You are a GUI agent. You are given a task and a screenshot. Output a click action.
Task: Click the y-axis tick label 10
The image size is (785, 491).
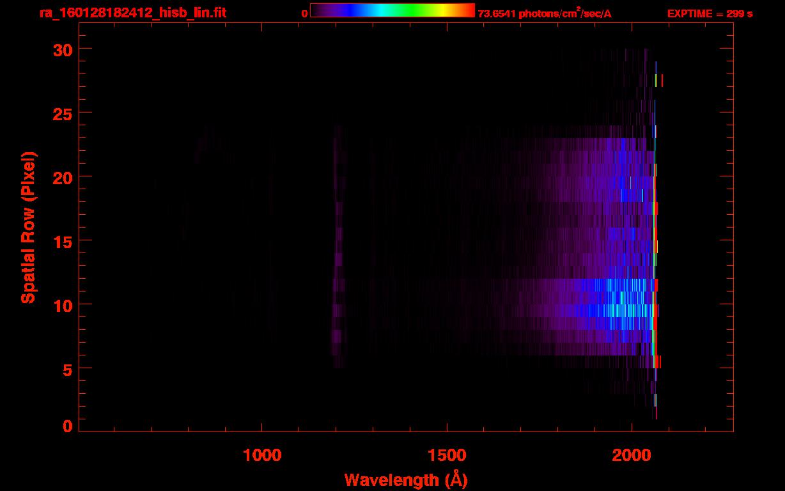click(63, 305)
